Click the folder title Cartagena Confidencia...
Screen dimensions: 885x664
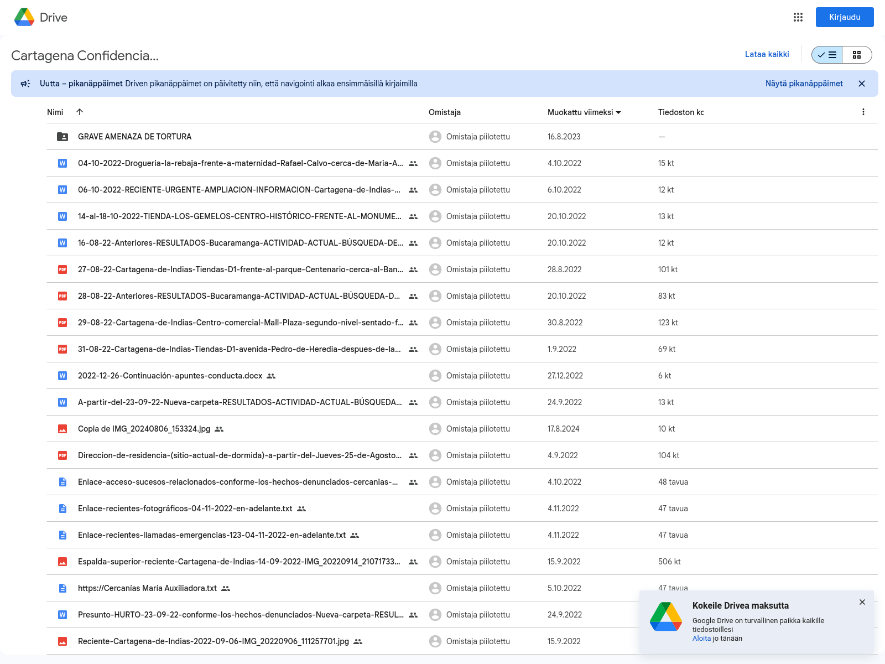click(x=85, y=55)
